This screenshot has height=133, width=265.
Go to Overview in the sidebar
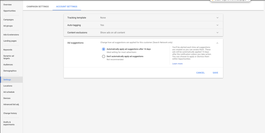click(x=8, y=5)
